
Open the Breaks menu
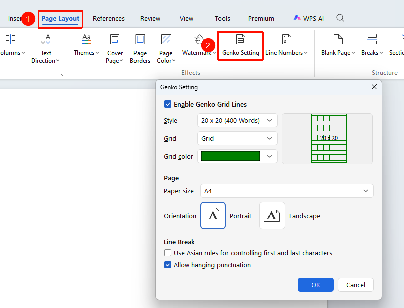click(x=372, y=45)
